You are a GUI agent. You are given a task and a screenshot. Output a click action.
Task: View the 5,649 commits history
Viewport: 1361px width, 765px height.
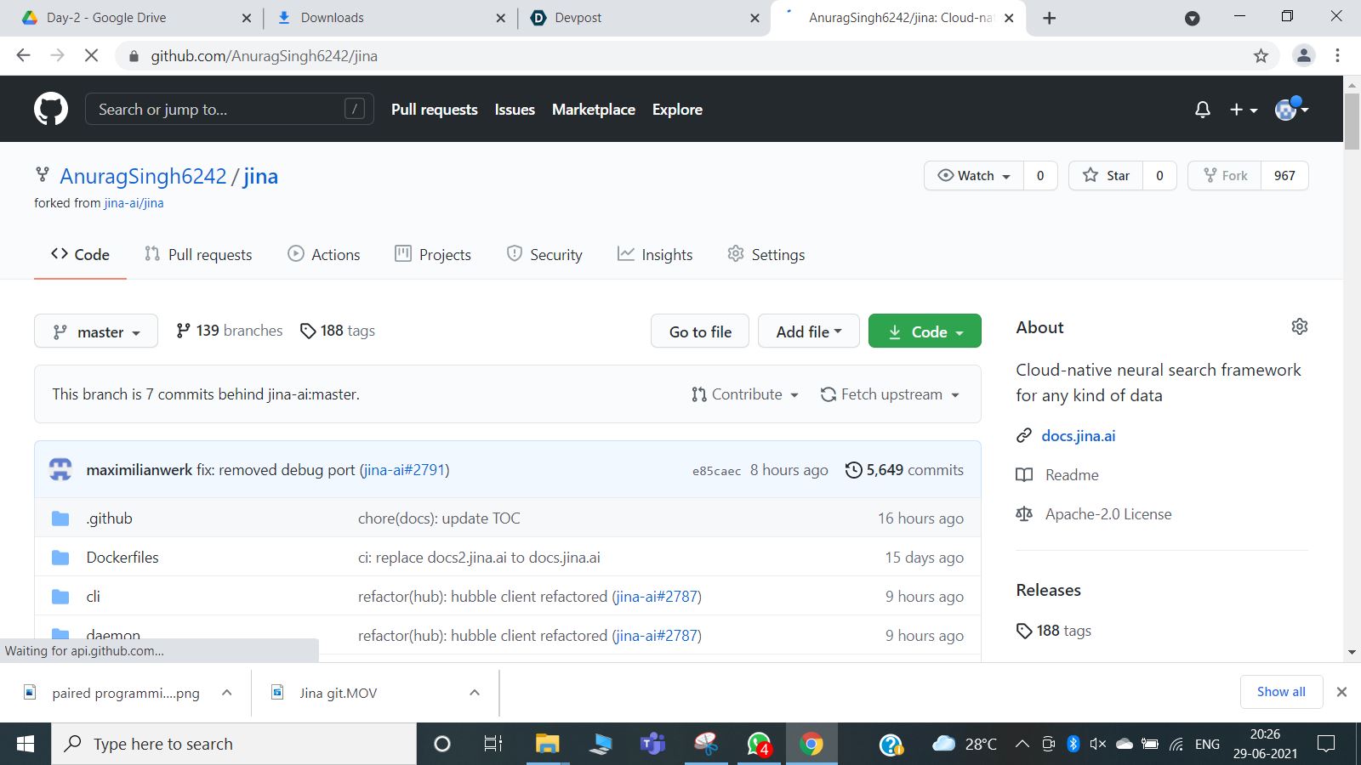[904, 470]
